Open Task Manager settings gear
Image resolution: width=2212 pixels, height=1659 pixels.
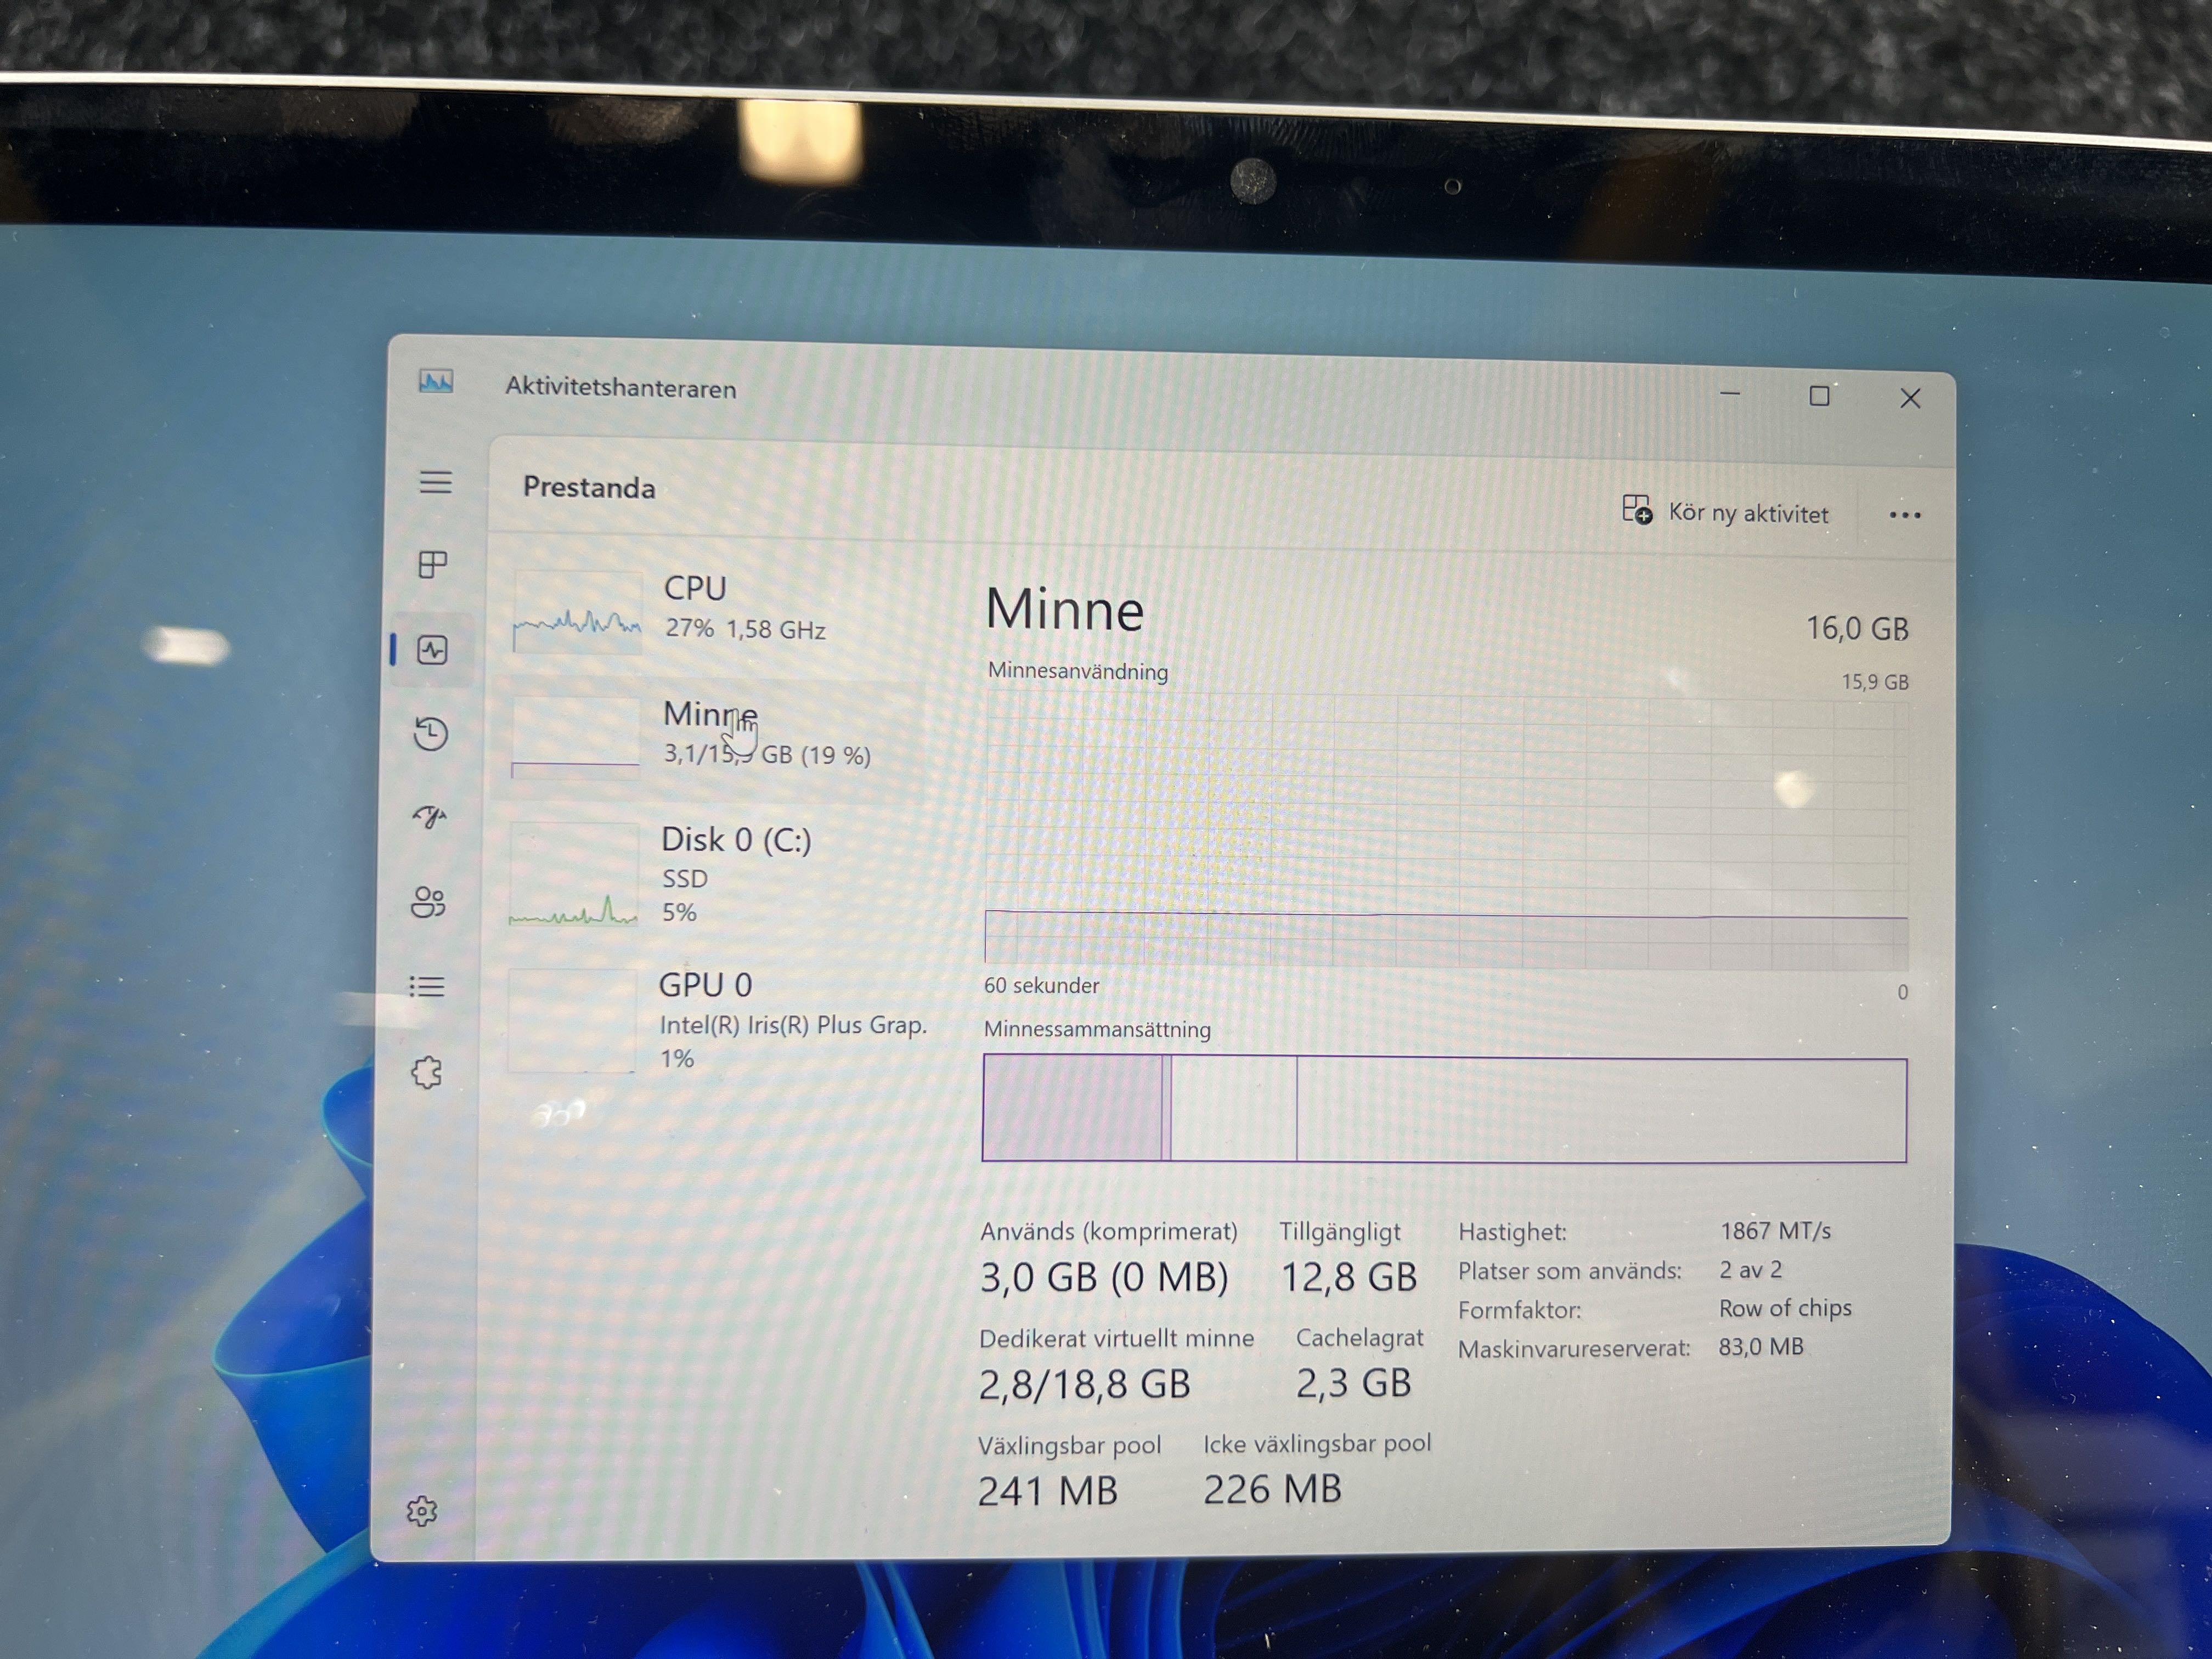click(x=422, y=1511)
